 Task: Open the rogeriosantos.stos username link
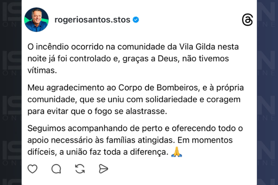pos(92,20)
